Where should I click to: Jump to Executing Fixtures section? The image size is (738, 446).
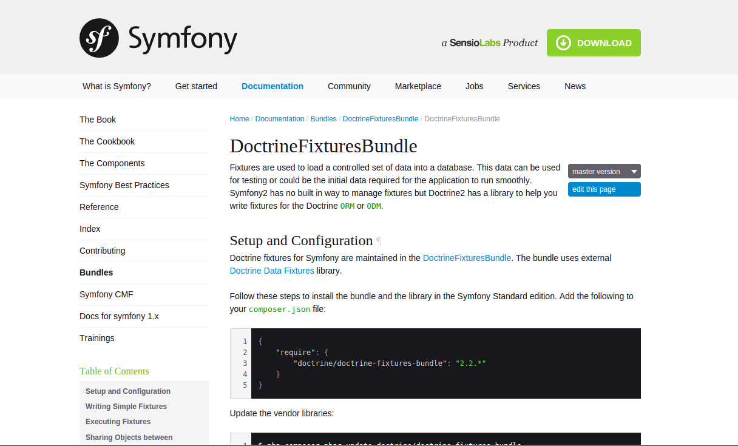pyautogui.click(x=118, y=422)
